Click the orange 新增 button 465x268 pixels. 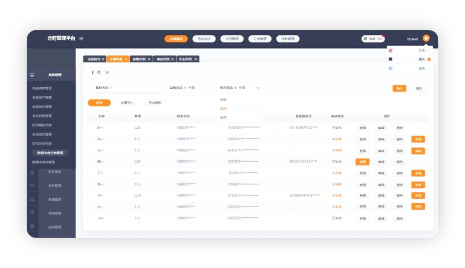pyautogui.click(x=99, y=103)
